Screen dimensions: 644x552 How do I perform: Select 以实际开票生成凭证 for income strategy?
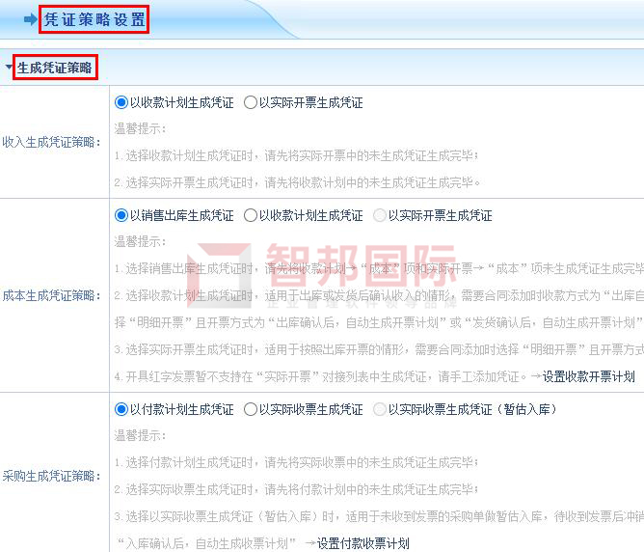click(x=250, y=102)
